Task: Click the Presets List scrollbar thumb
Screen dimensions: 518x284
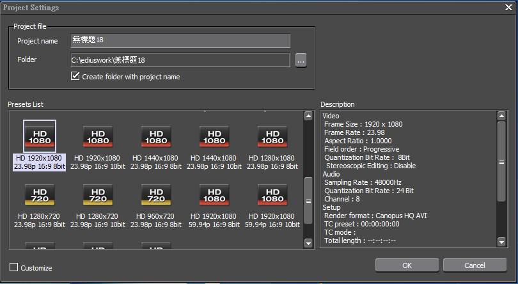Action: (x=308, y=200)
